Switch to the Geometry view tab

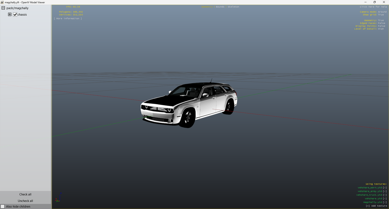(x=207, y=7)
